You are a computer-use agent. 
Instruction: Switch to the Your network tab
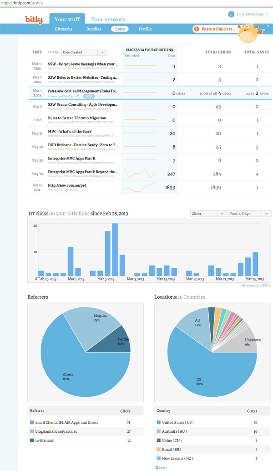tap(108, 20)
